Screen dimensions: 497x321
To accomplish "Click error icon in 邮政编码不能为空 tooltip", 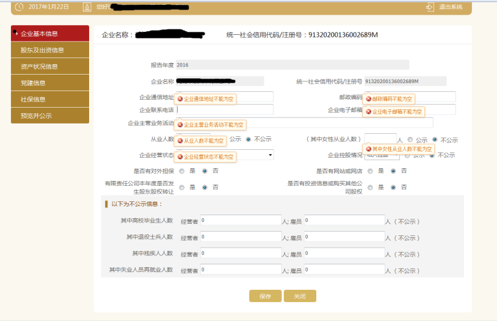I will coord(368,99).
